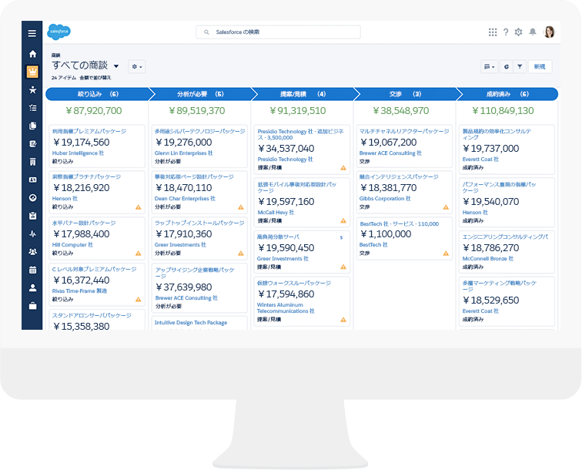Click the 新規 button

click(540, 67)
